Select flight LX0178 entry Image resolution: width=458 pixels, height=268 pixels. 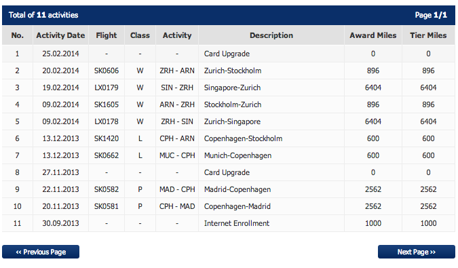pos(107,121)
